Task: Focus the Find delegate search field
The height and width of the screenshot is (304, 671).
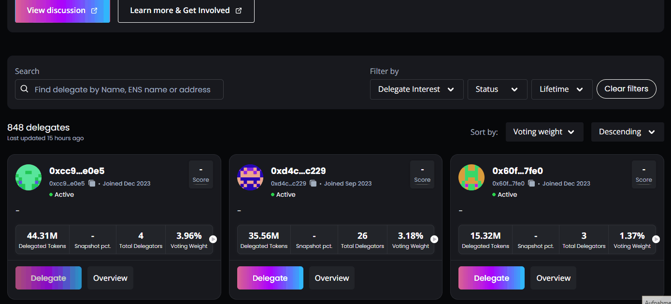Action: [123, 89]
